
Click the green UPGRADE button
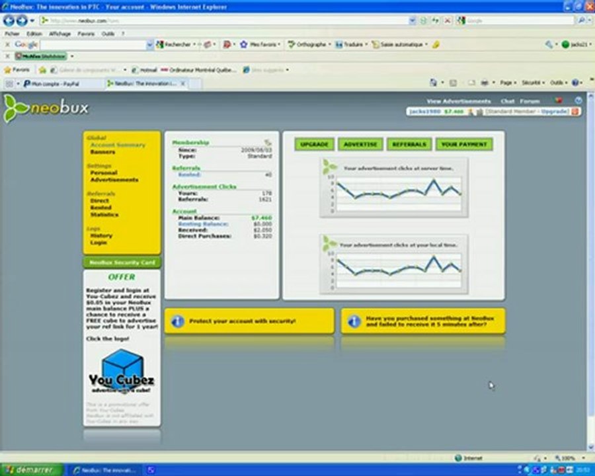tap(314, 145)
